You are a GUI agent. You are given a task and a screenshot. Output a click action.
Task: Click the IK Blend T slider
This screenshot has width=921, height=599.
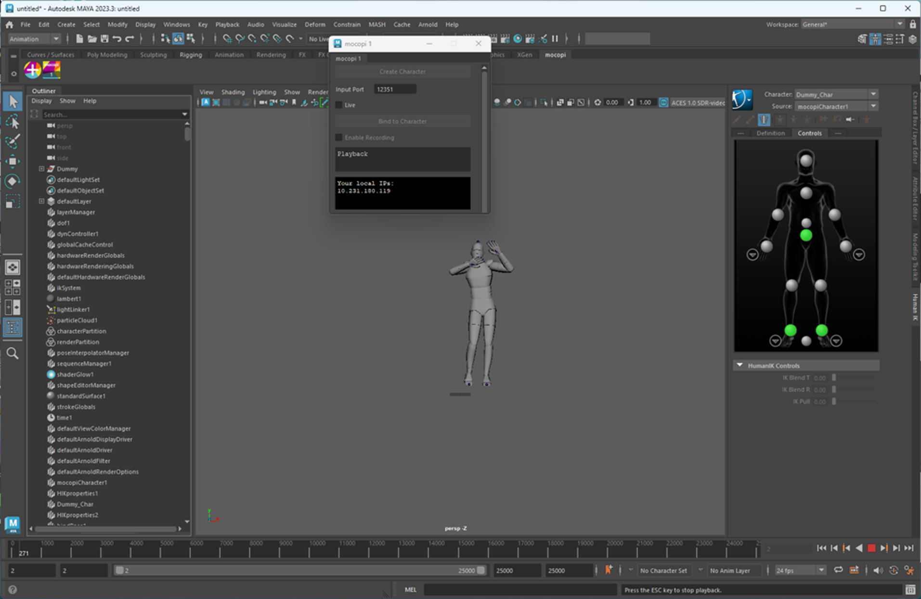pyautogui.click(x=834, y=378)
